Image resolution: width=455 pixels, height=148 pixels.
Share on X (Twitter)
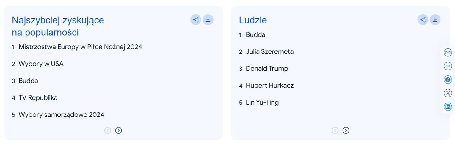(448, 93)
